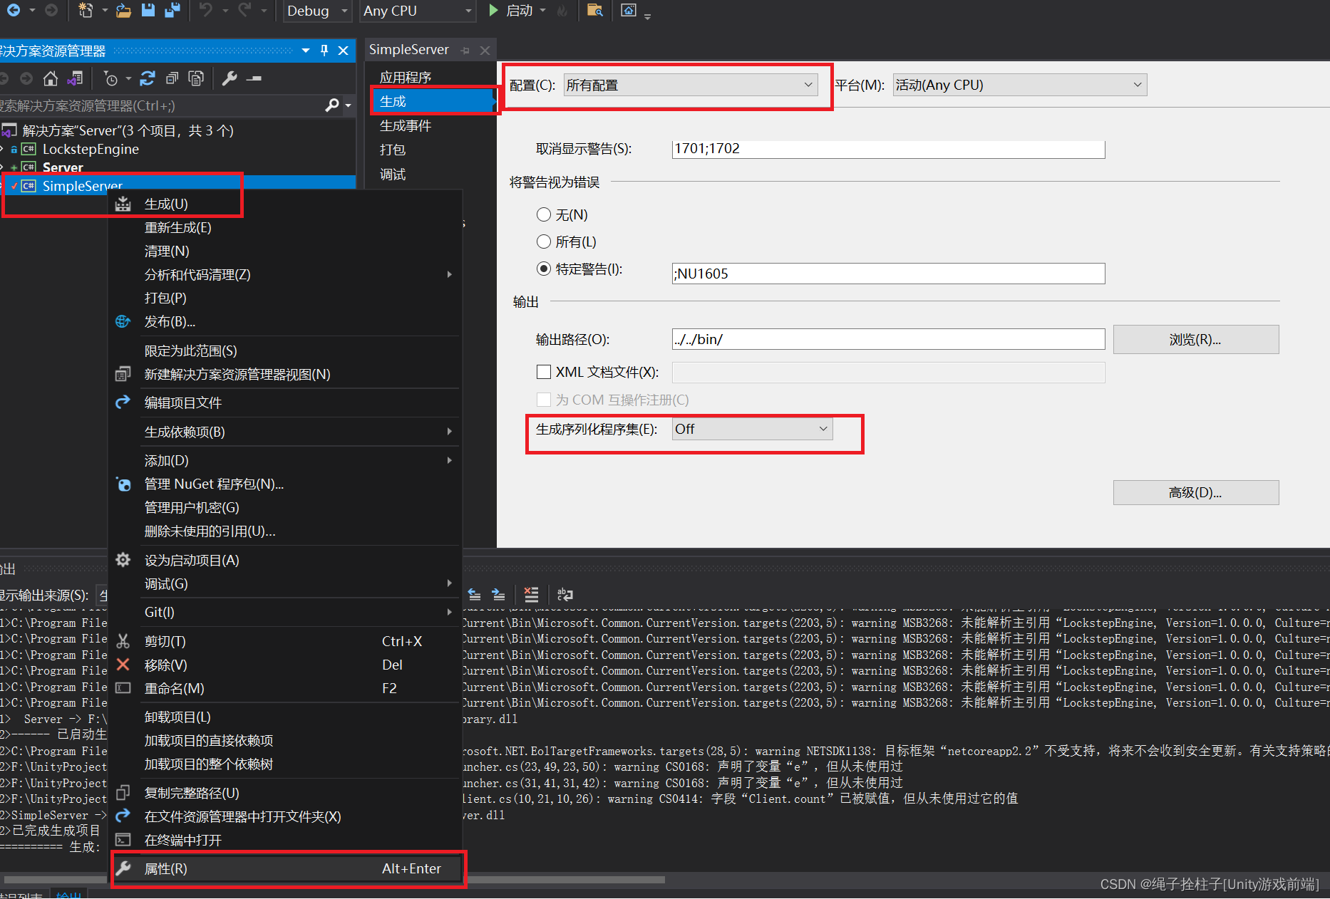This screenshot has height=899, width=1330.
Task: Click the pending changes filter clock icon
Action: coord(110,78)
